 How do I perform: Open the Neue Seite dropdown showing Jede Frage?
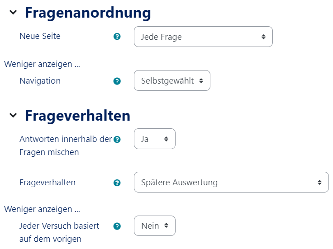click(x=203, y=37)
